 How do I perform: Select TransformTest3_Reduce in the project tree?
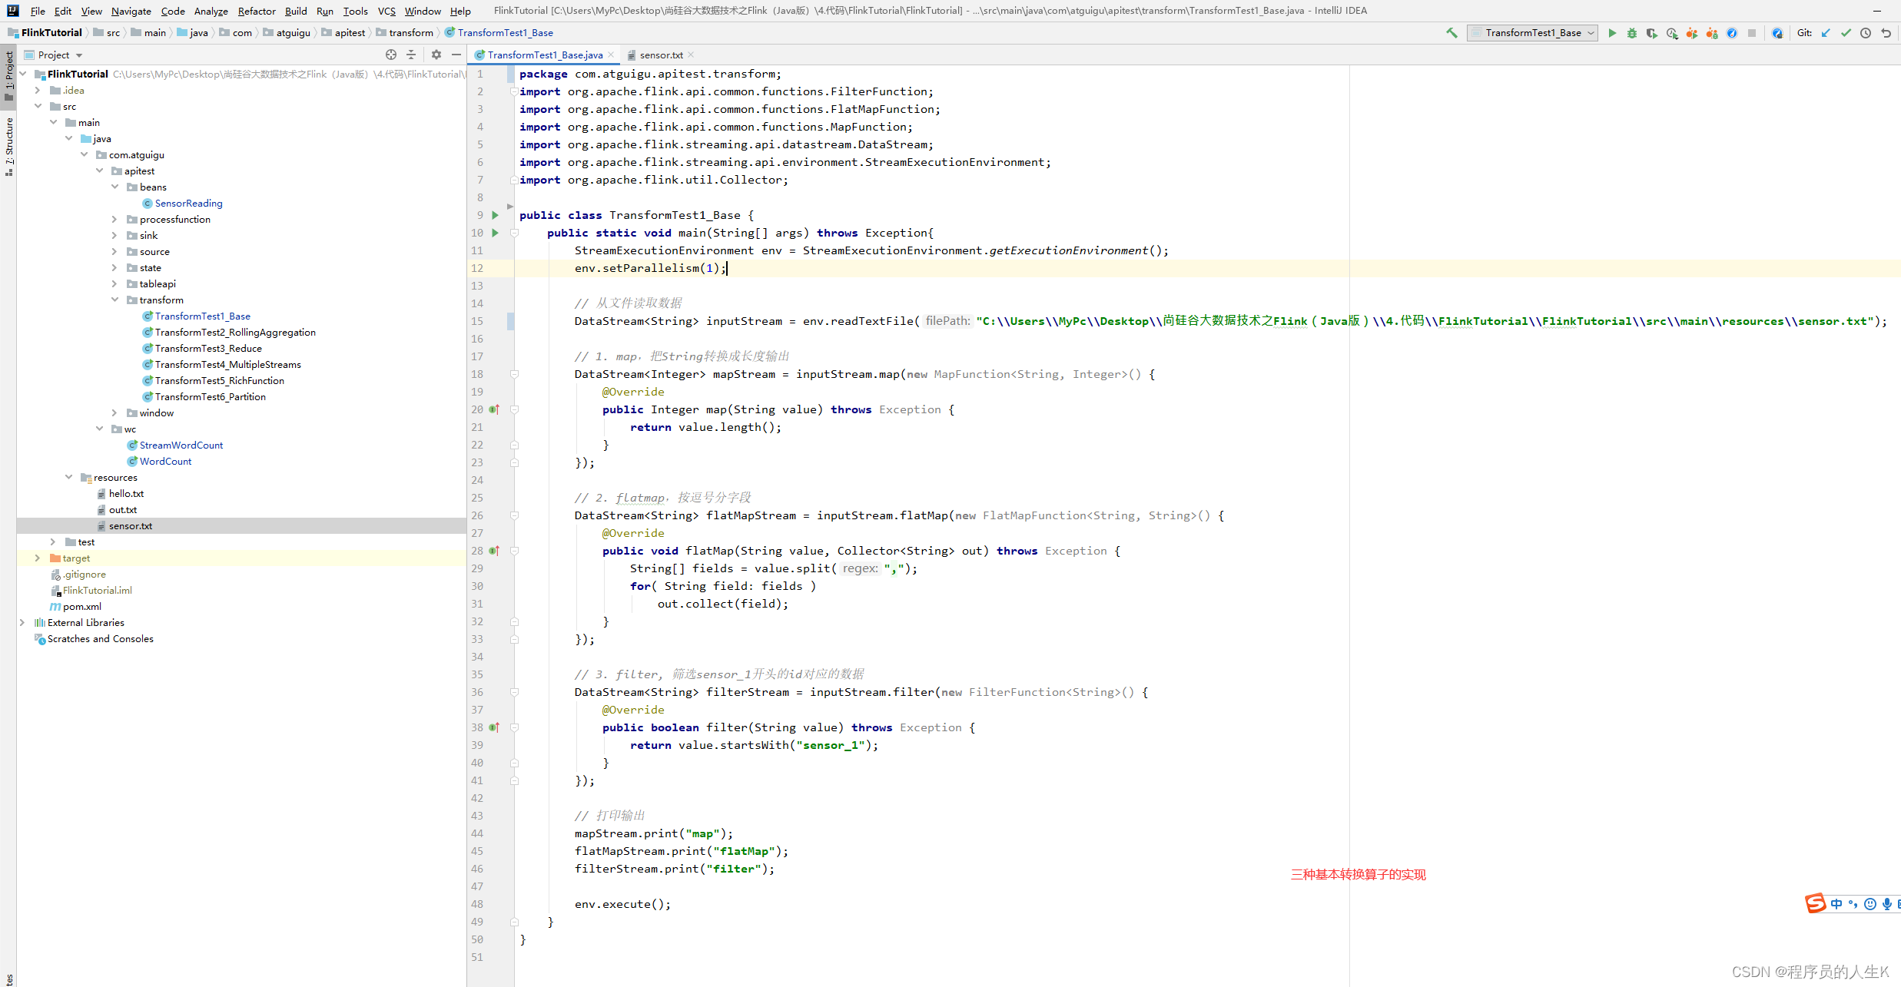pyautogui.click(x=207, y=349)
